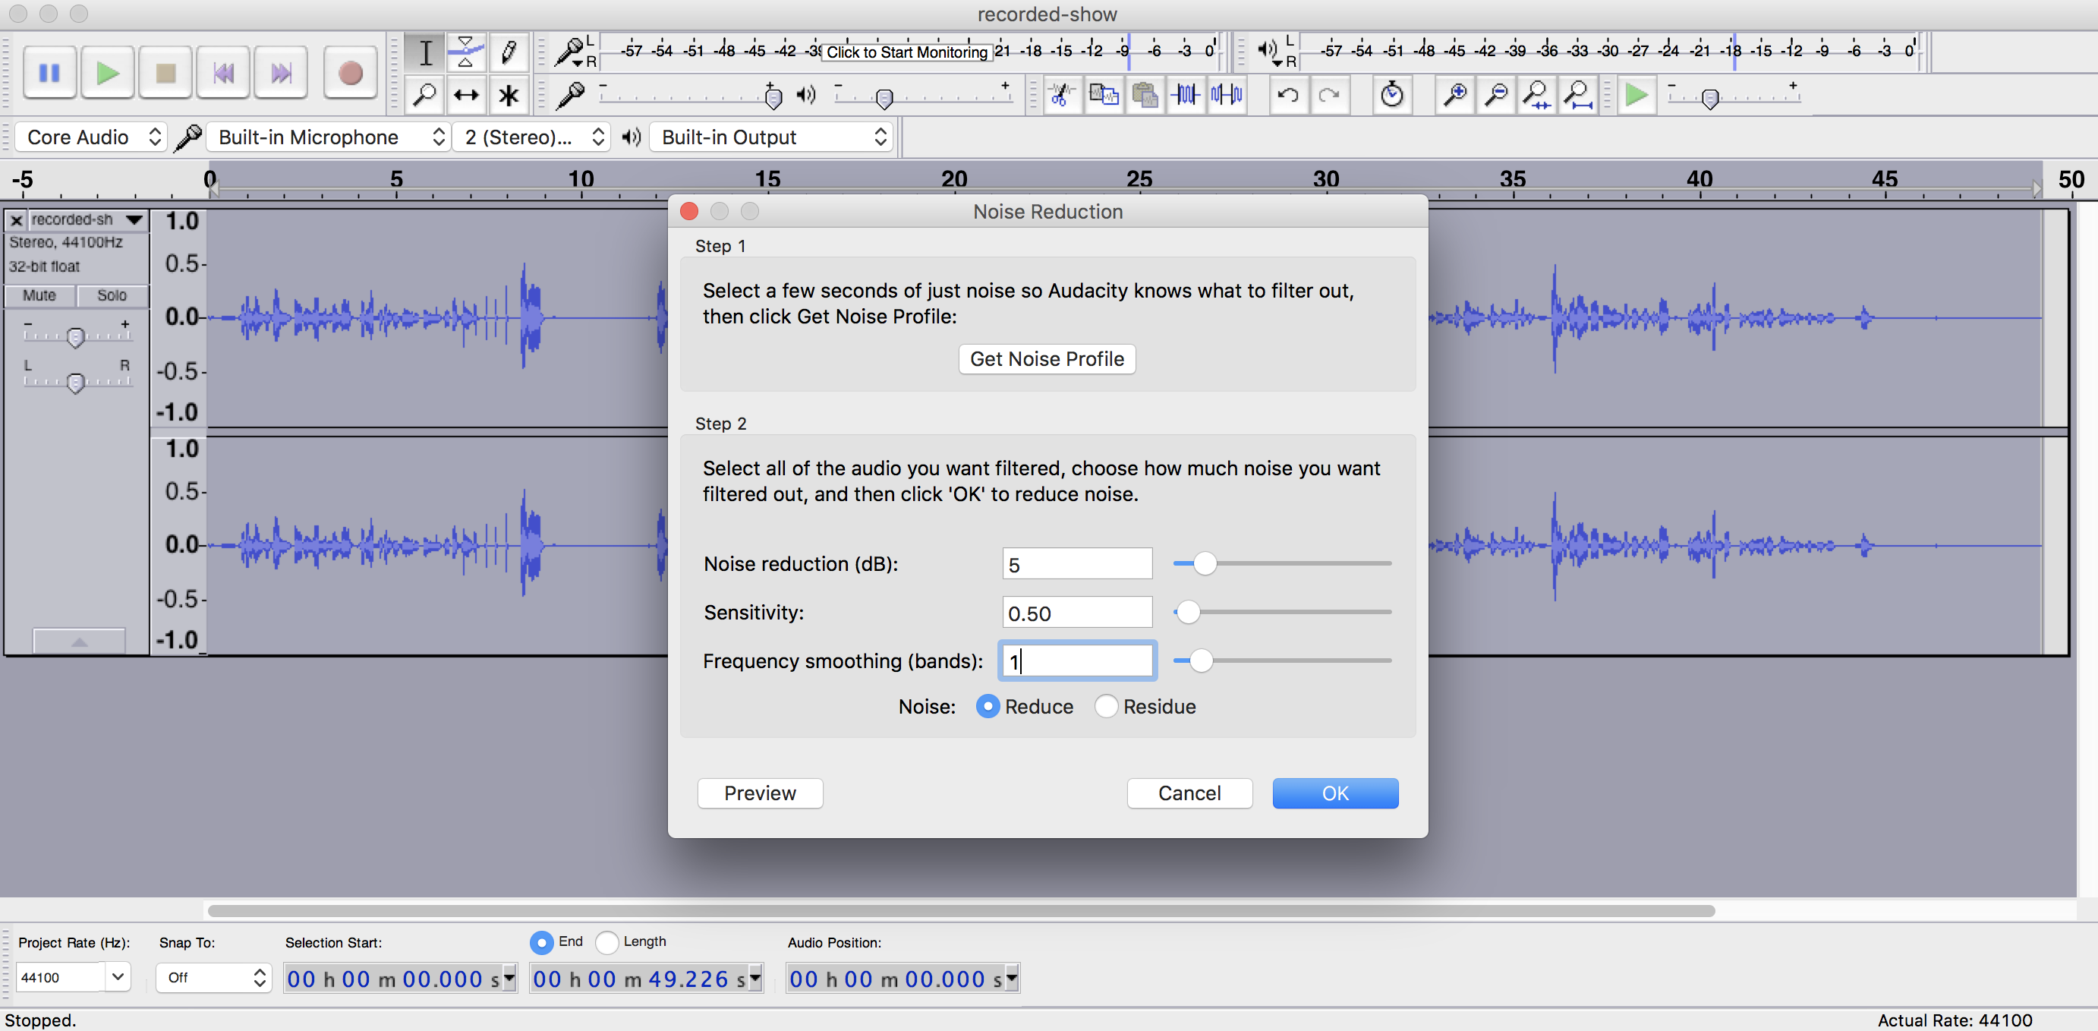Image resolution: width=2098 pixels, height=1031 pixels.
Task: Click the Fit Selection zoom icon
Action: (x=1537, y=96)
